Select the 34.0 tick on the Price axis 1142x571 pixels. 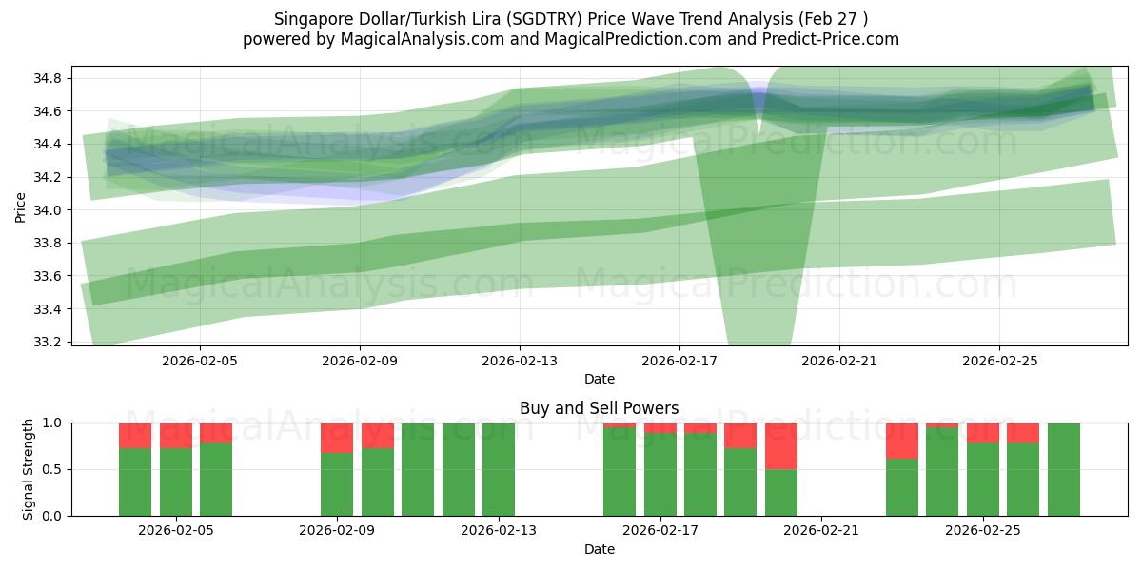click(49, 210)
